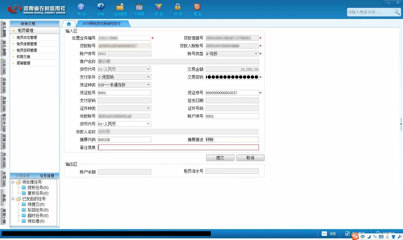Click the 超时任务(0) folder icon

pyautogui.click(x=24, y=215)
